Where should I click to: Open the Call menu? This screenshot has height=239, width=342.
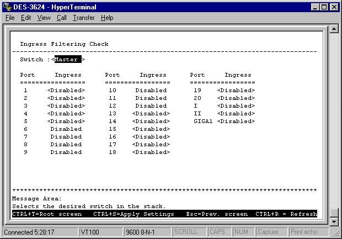coord(61,18)
